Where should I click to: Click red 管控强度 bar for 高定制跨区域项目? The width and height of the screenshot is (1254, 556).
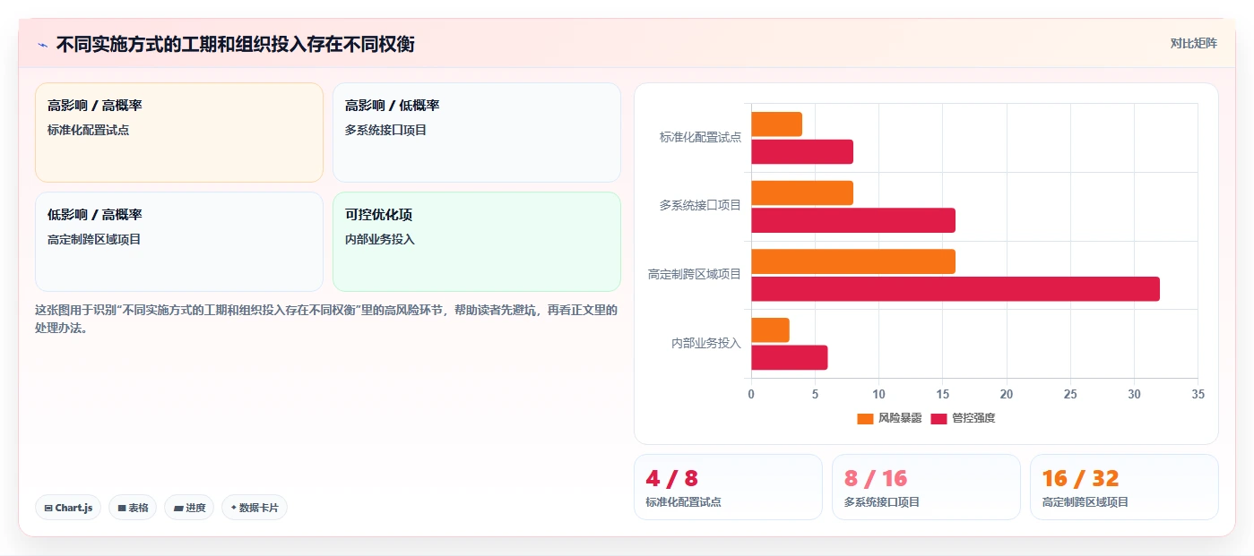point(956,289)
